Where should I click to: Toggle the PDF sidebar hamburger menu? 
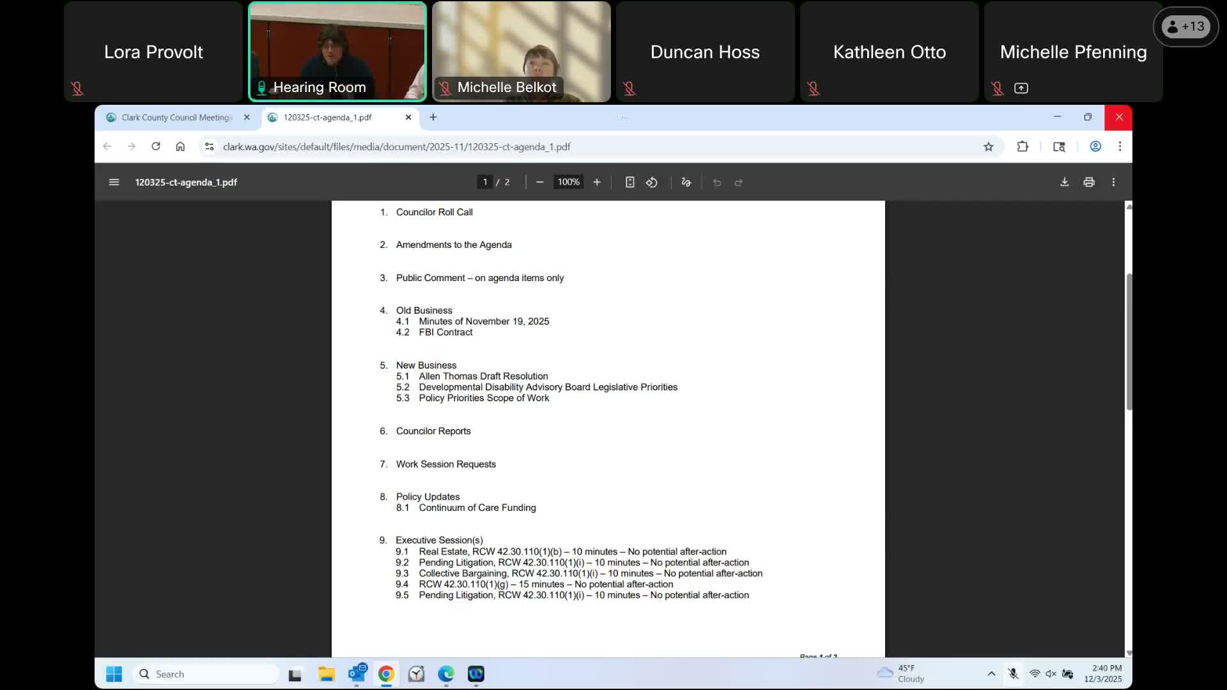point(114,182)
